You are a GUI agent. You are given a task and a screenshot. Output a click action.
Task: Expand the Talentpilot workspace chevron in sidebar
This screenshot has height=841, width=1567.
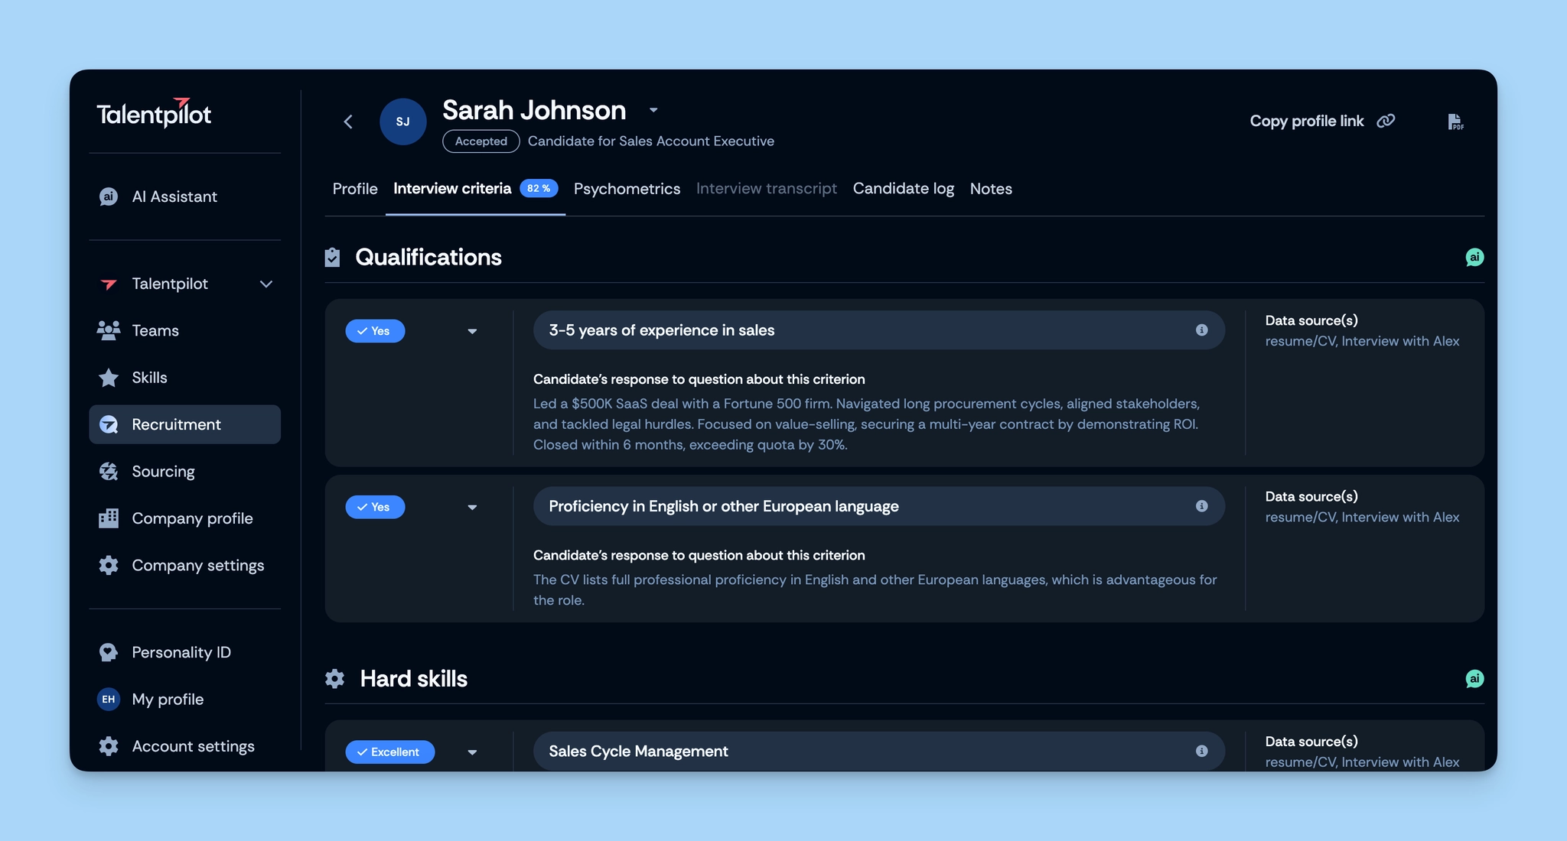[x=266, y=284]
